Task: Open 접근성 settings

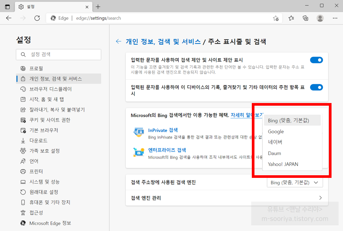Action: (59, 213)
